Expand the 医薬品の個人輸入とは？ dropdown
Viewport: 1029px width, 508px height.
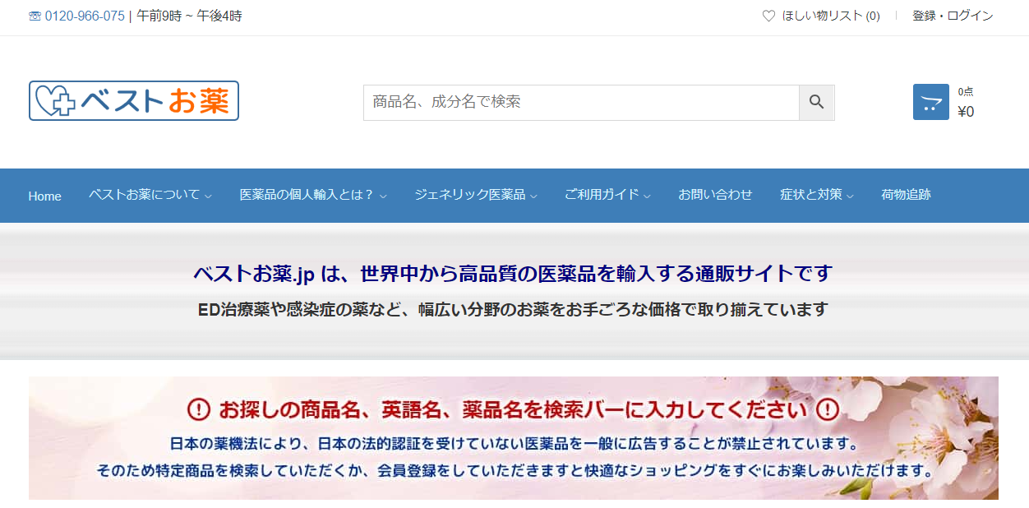[312, 195]
